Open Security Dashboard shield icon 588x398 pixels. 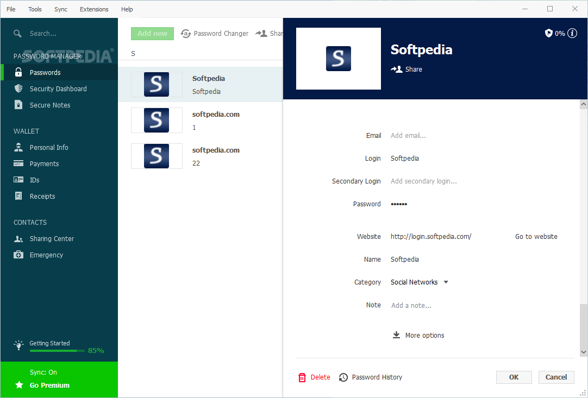click(18, 89)
